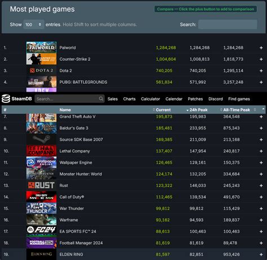Open the Show entries count dropdown
The height and width of the screenshot is (260, 267).
pos(34,25)
